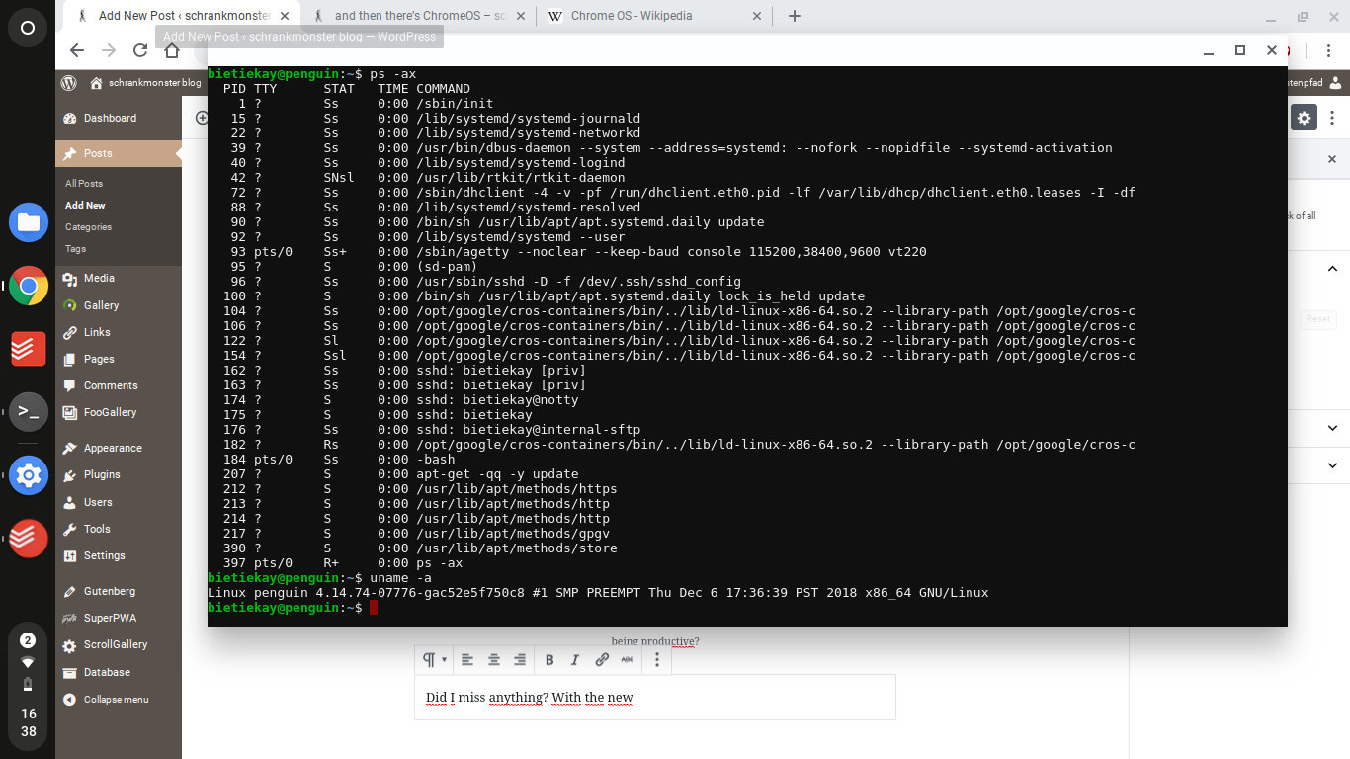Go back with Chrome's back arrow

(x=77, y=50)
